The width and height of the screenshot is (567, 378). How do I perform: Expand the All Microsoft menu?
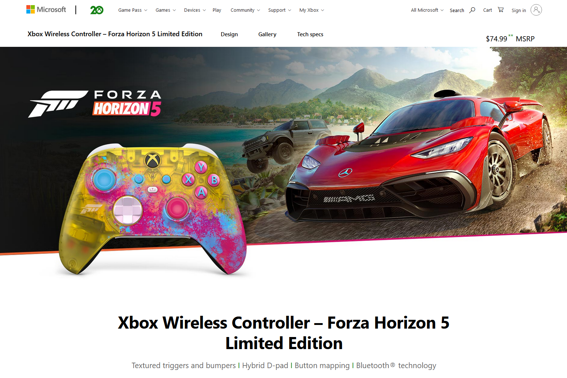(427, 10)
